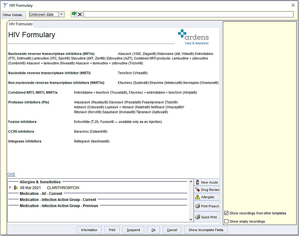Screen dimensions: 299x236
Task: Click the Allergies warning triangle icon
Action: (x=198, y=197)
